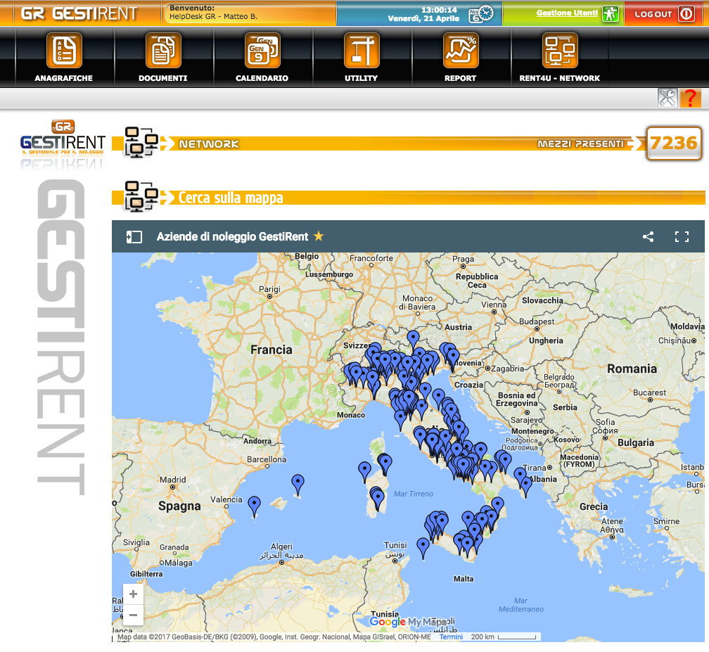Click the clock time 13:00:14

(x=439, y=10)
